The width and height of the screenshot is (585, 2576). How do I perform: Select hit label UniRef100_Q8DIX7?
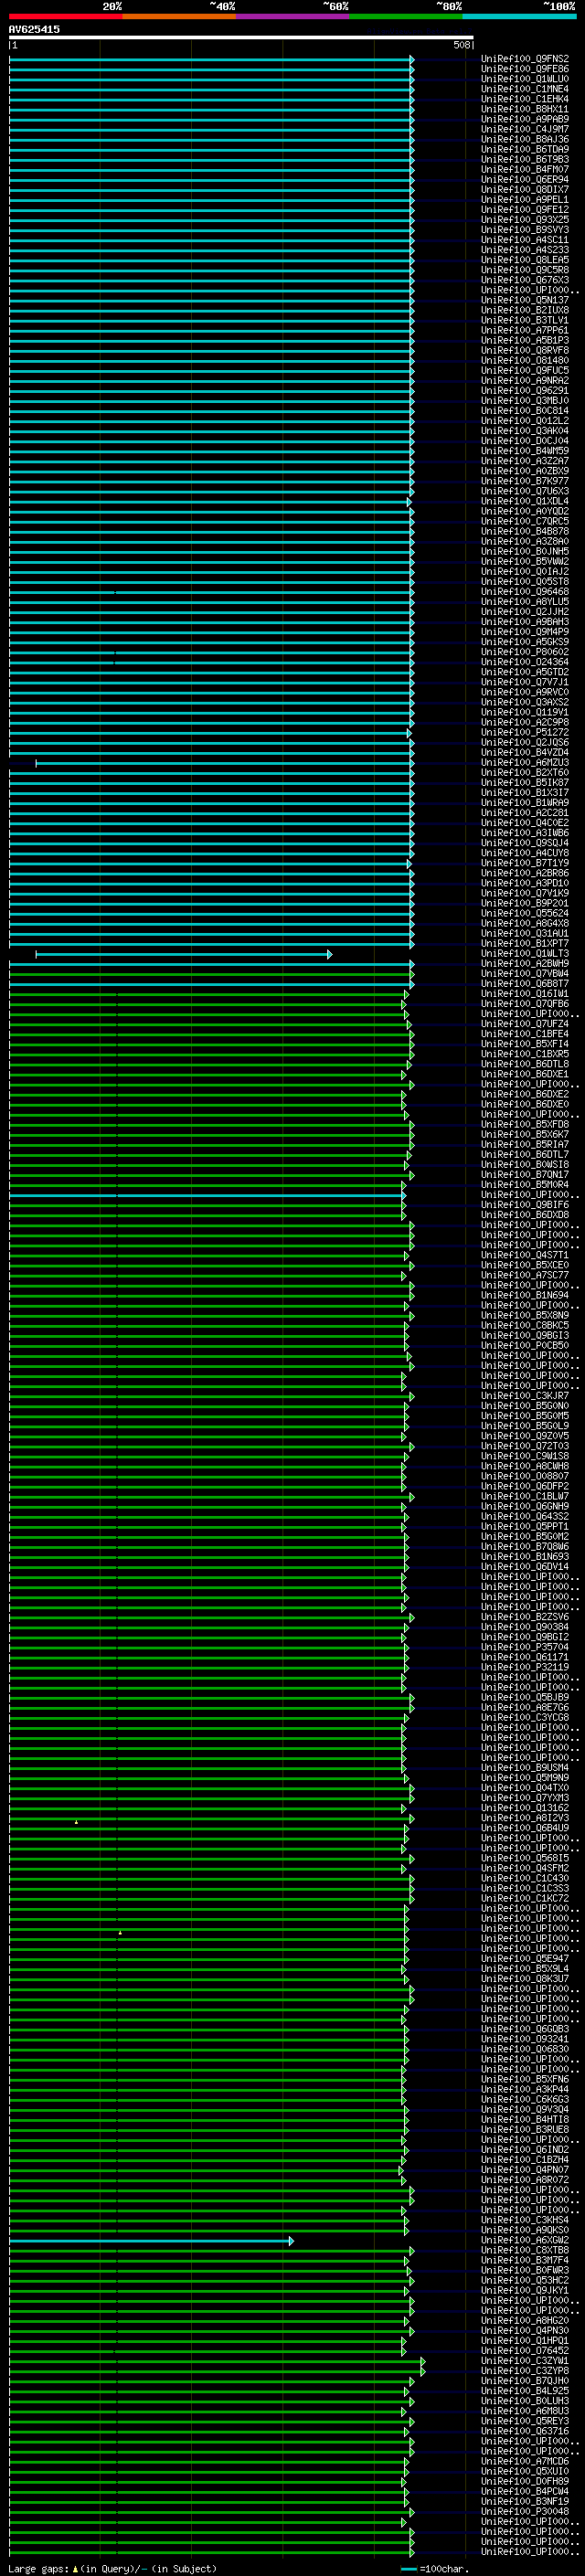(525, 189)
